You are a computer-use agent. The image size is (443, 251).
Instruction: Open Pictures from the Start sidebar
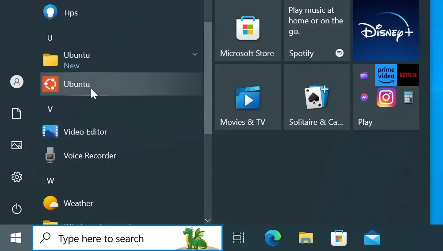(17, 145)
